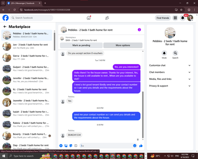Open volume control in system tray
This screenshot has width=198, height=159.
[x=172, y=156]
